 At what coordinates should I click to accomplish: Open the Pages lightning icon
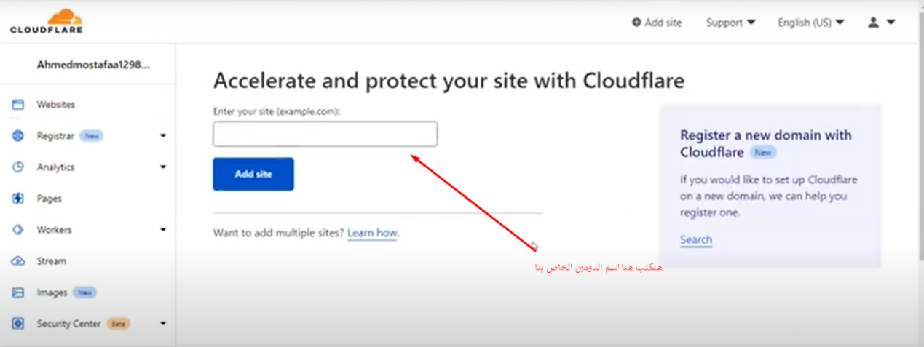click(x=19, y=199)
